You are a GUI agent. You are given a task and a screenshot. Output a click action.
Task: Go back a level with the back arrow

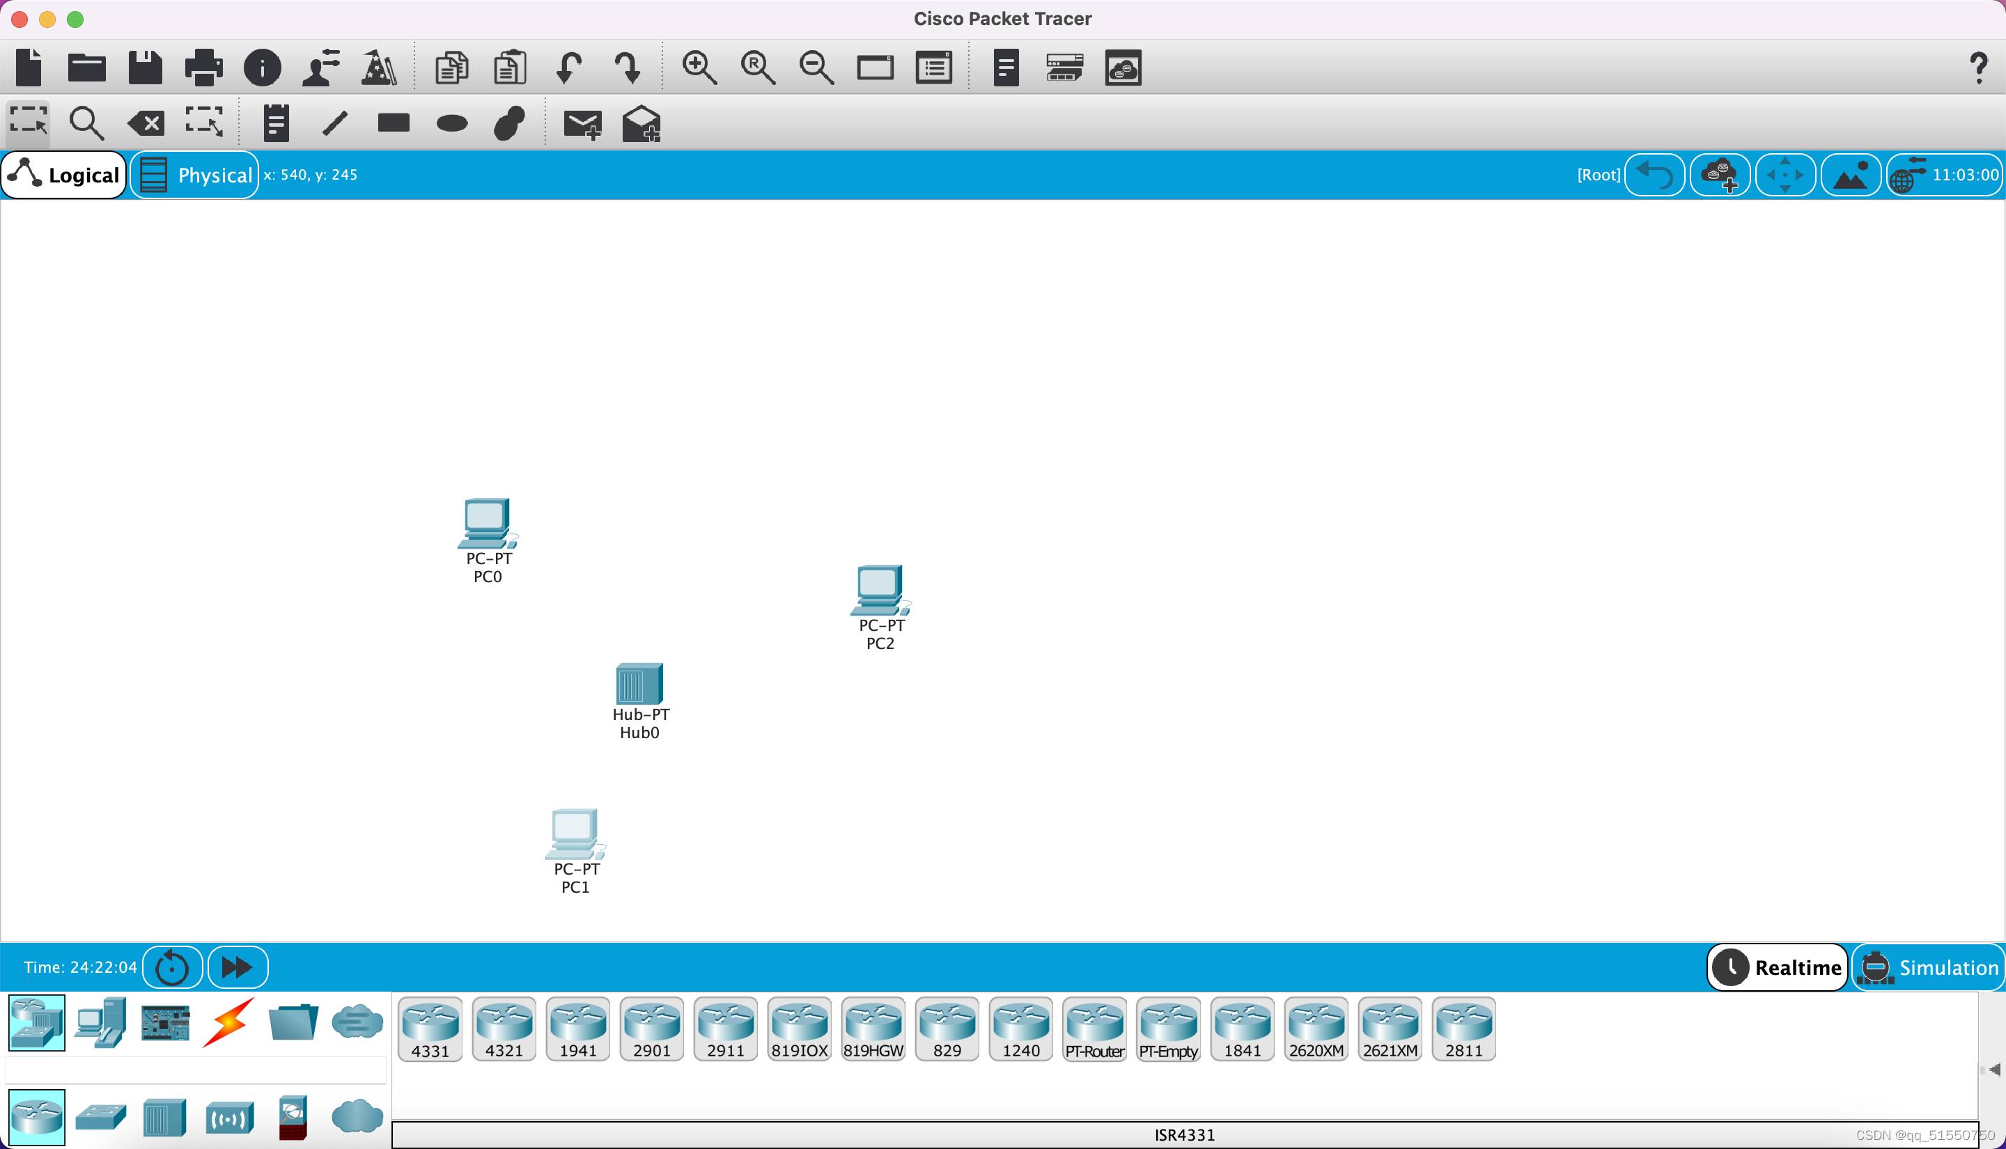point(1655,174)
